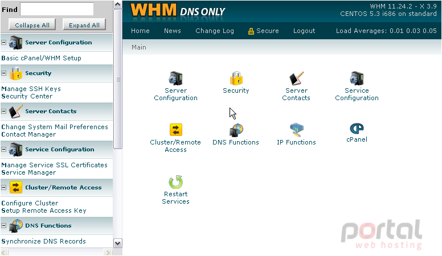The height and width of the screenshot is (256, 442).
Task: Open Change System Mail Preferences link
Action: point(55,127)
